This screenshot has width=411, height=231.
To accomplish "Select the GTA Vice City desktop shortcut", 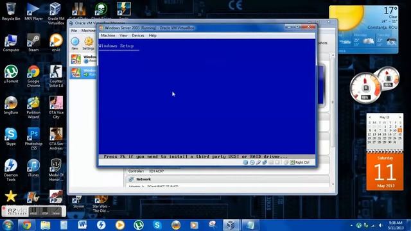I will pos(56,108).
